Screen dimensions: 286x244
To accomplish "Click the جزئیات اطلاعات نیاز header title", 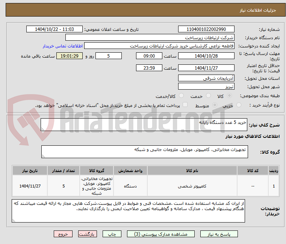I will (257, 10).
